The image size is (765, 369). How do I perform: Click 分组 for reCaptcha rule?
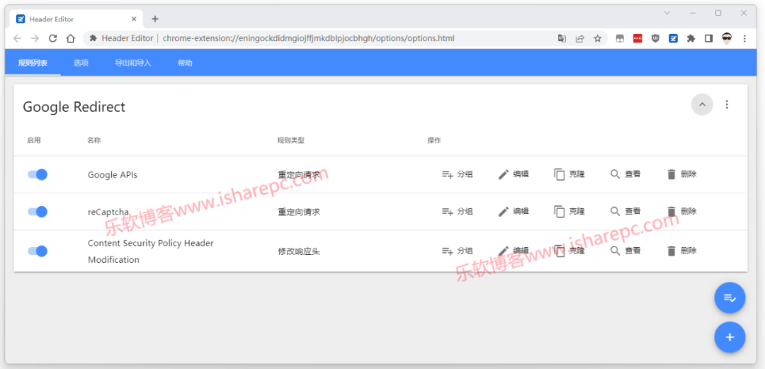coord(457,211)
